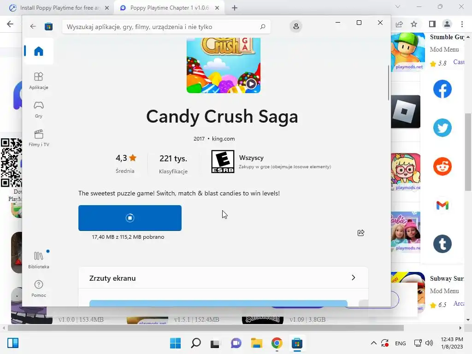
Task: Click the browser page horizontal scrollbar
Action: pos(206,328)
